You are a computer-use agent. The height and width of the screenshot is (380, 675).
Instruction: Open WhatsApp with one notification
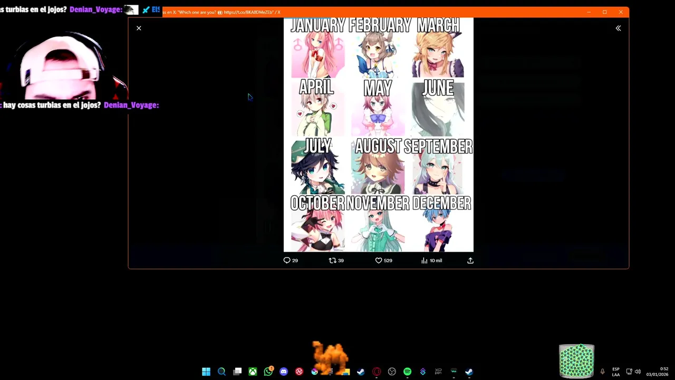click(268, 372)
